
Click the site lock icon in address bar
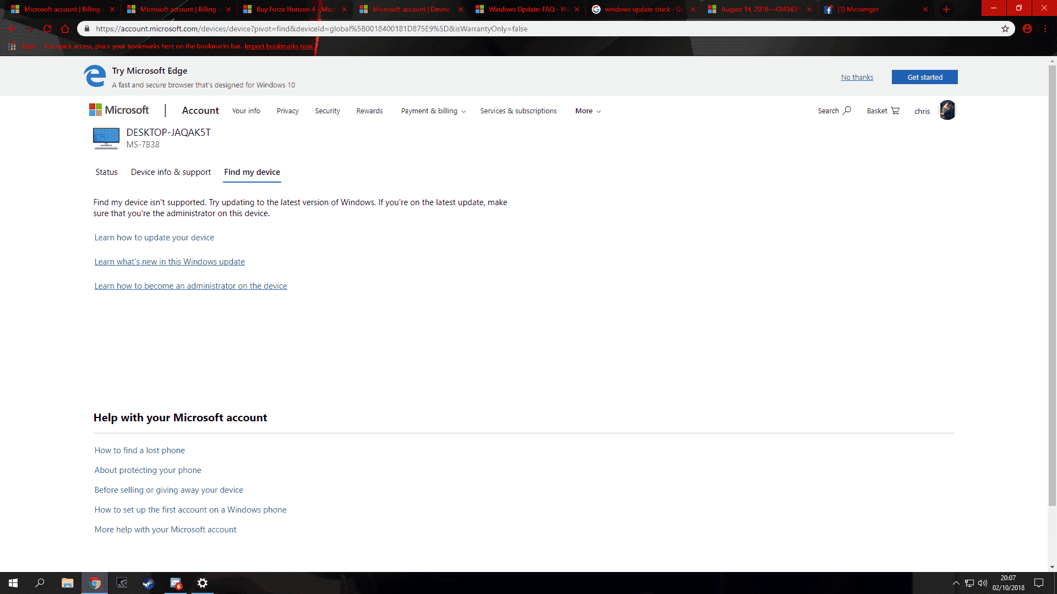click(87, 29)
